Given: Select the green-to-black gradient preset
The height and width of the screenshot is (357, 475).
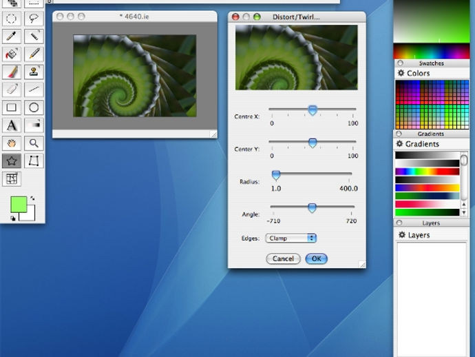Looking at the screenshot, I should (x=427, y=212).
